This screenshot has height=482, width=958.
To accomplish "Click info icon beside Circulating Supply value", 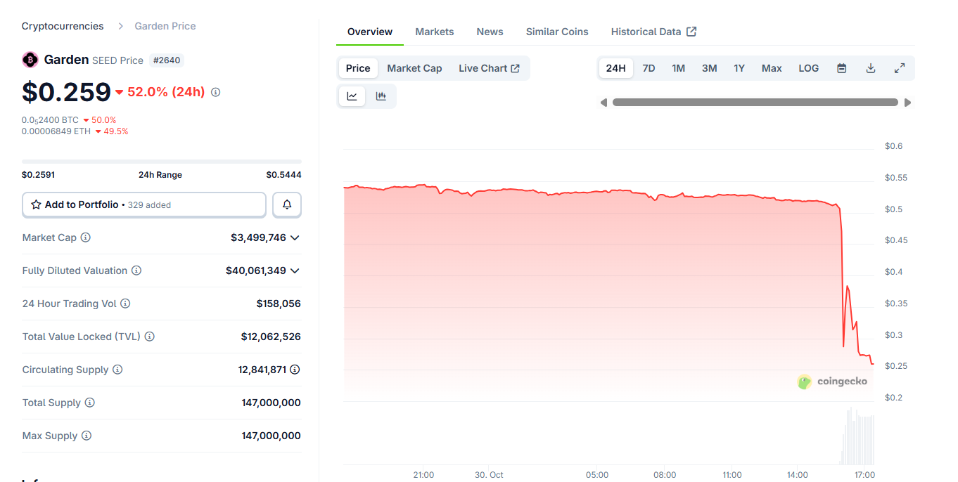I will (295, 370).
